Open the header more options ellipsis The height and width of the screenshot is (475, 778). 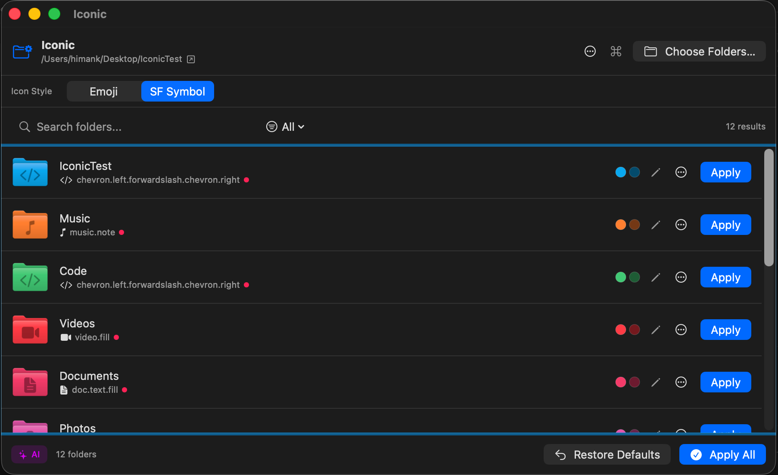pos(590,52)
